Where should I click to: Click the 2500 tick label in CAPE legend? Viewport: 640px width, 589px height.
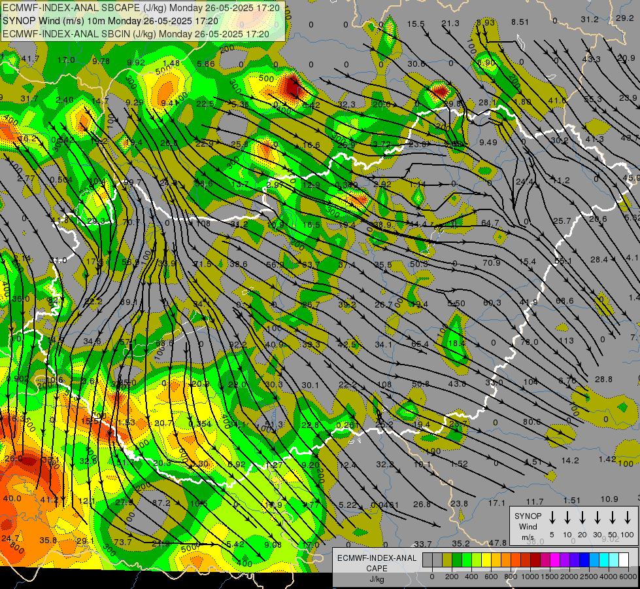(x=588, y=577)
